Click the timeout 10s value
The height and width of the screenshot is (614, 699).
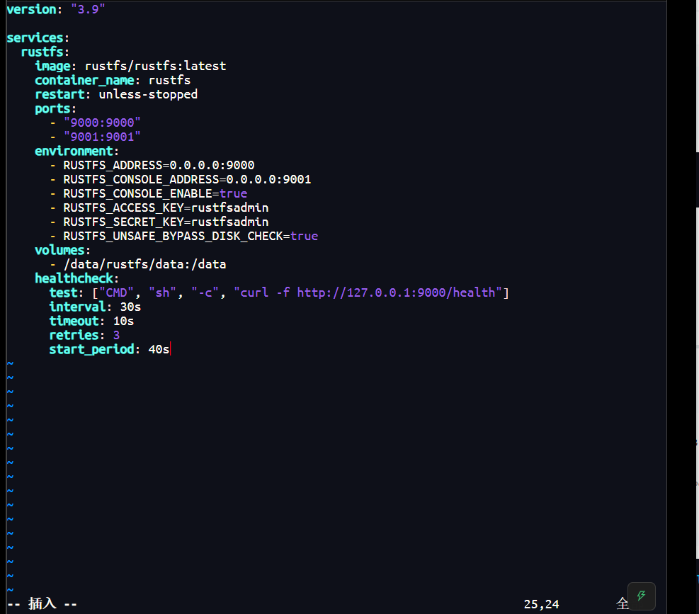pyautogui.click(x=123, y=321)
